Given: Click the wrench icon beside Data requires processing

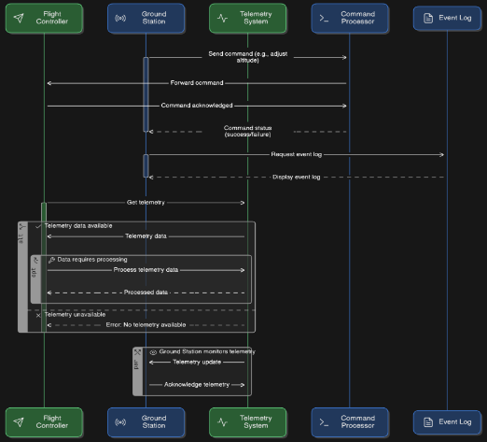Looking at the screenshot, I should point(51,260).
